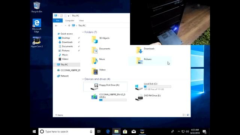Click the network icon in system tray
Image resolution: width=240 pixels, height=135 pixels.
pos(183,132)
